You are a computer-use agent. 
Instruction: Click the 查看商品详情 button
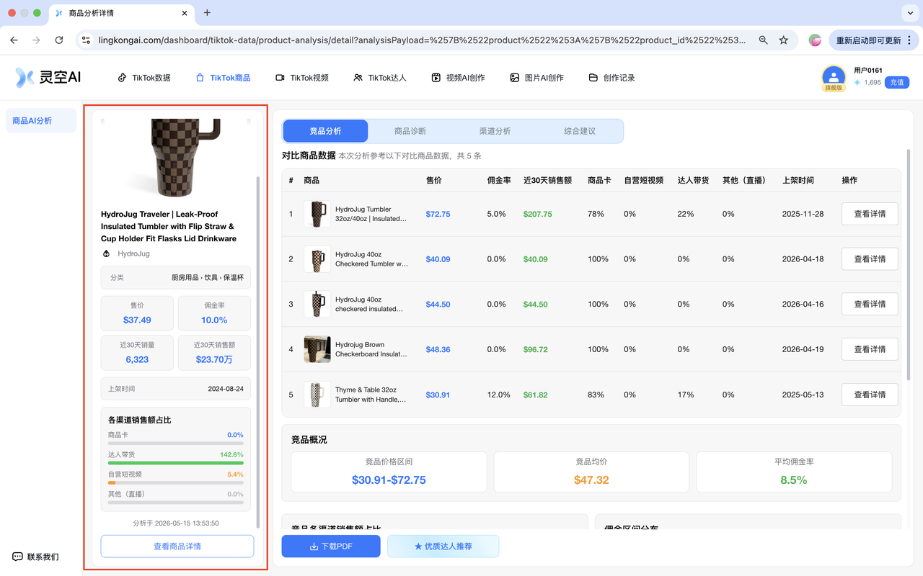(x=177, y=546)
